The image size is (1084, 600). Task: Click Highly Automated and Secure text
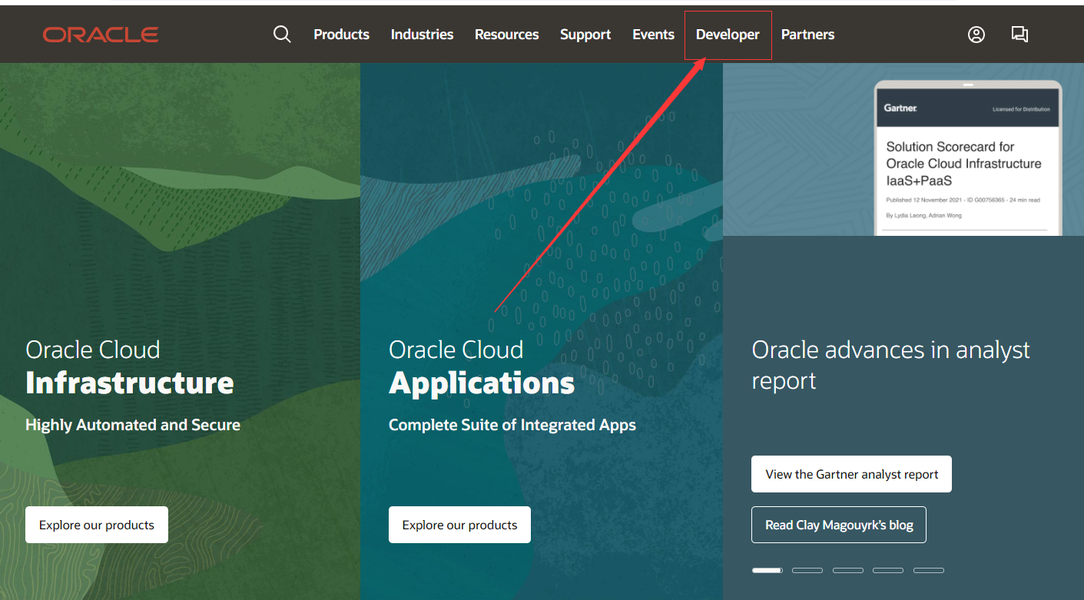point(133,425)
